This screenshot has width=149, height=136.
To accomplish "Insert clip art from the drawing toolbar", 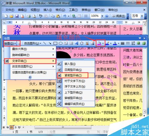I will point(87,43).
